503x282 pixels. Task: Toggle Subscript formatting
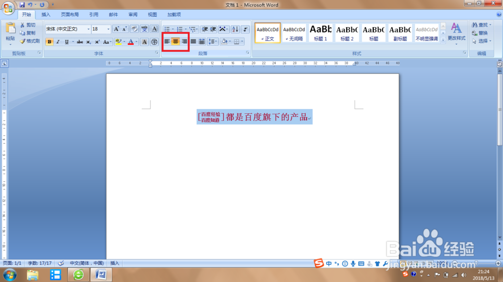click(x=89, y=42)
